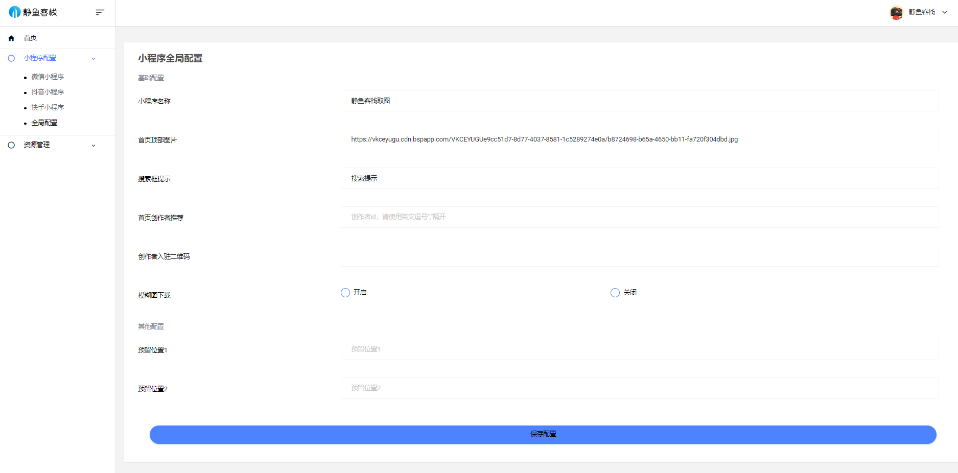Collapse the 小程序配置 submenu chevron

point(94,59)
